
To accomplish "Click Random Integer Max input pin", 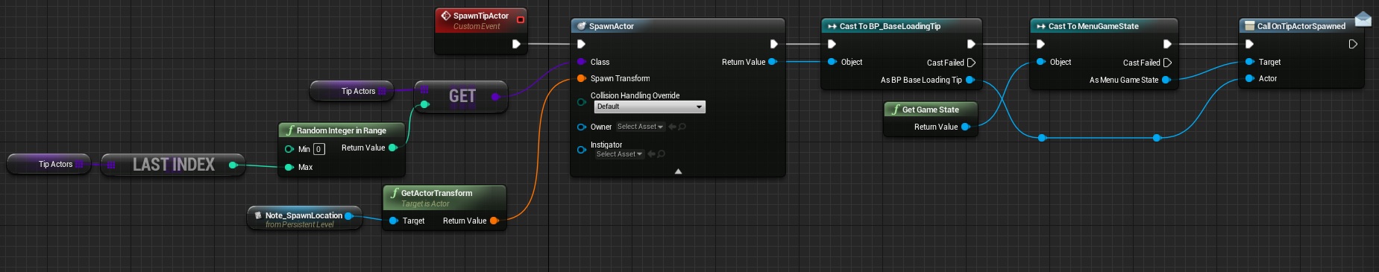I will 289,167.
